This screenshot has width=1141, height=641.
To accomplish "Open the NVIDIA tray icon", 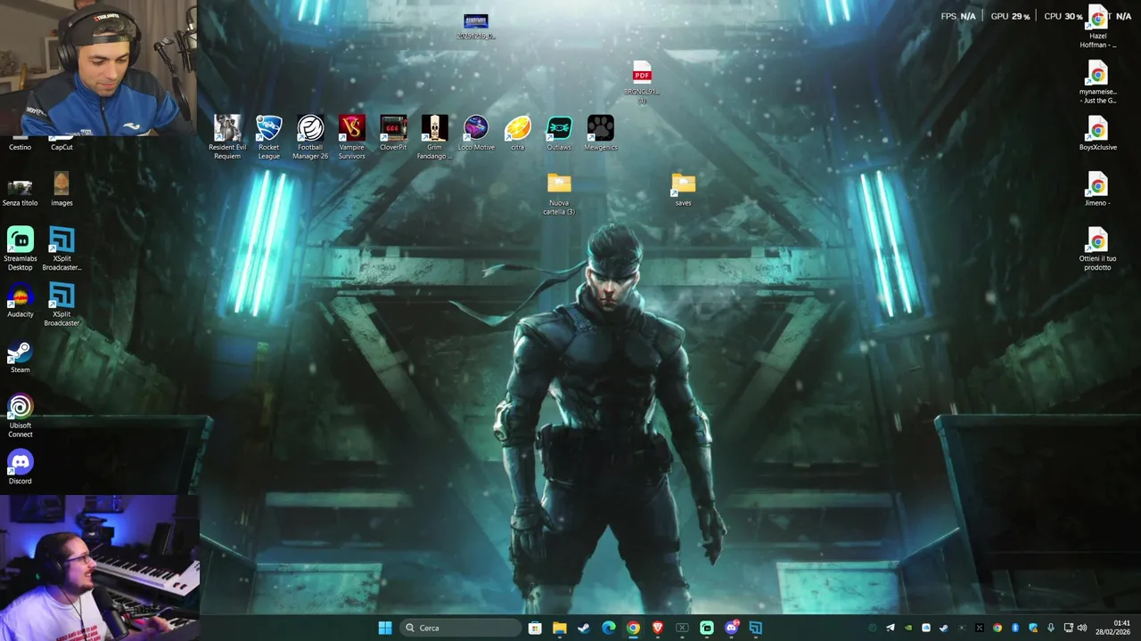I will pos(908,628).
